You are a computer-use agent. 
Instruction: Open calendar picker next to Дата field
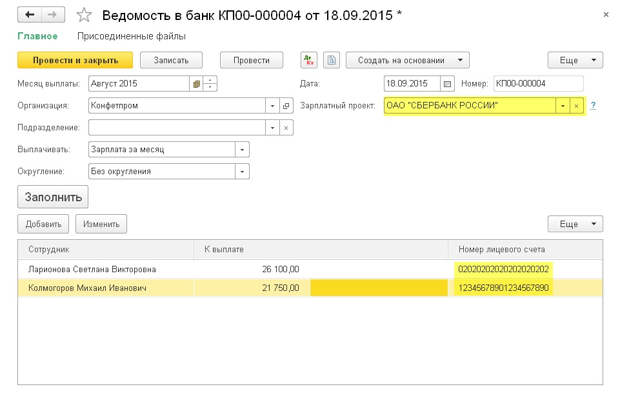pos(447,84)
